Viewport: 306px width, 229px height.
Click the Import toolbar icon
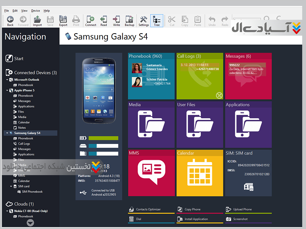tap(37, 21)
